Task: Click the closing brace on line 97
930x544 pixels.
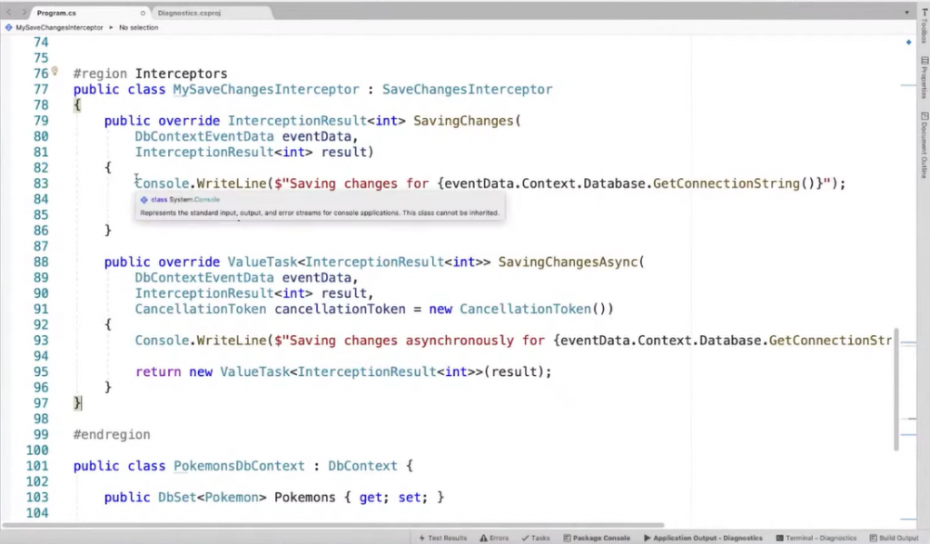Action: coord(77,403)
